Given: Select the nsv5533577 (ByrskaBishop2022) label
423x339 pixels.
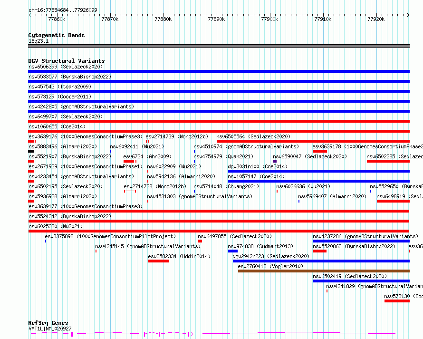Looking at the screenshot, I should [70, 77].
